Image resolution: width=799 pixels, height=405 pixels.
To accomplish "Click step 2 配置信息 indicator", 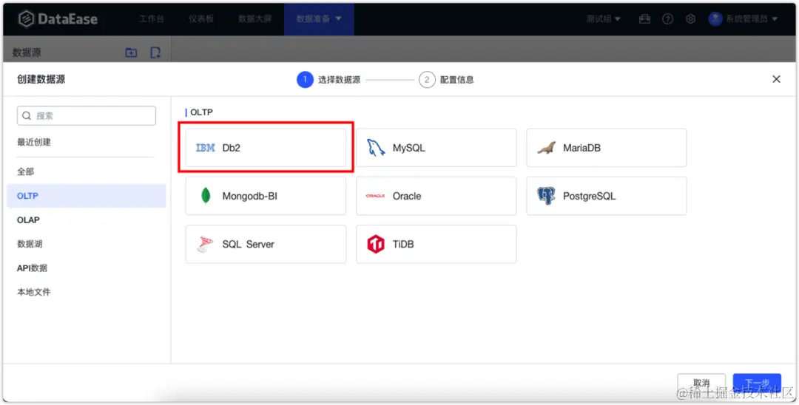I will coord(446,79).
